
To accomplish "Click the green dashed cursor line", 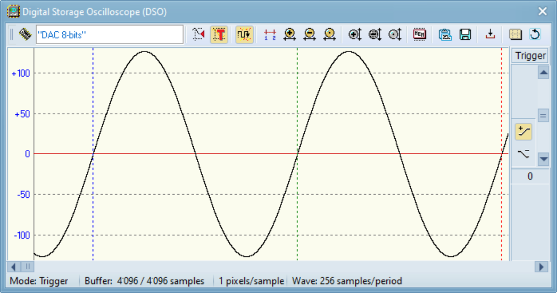I will tap(297, 154).
